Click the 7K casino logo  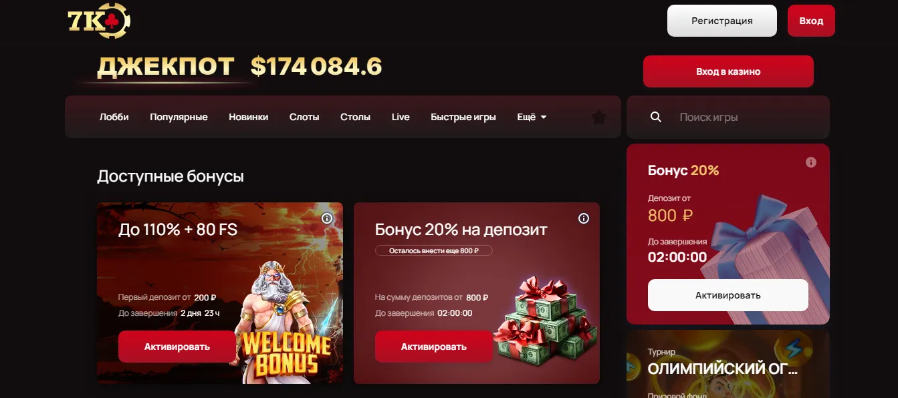99,21
